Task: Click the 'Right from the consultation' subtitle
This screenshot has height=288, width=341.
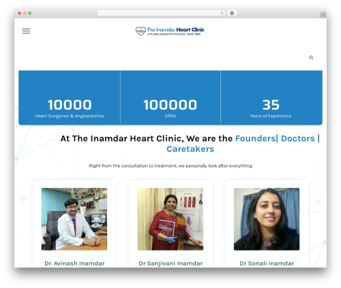Action: 170,166
